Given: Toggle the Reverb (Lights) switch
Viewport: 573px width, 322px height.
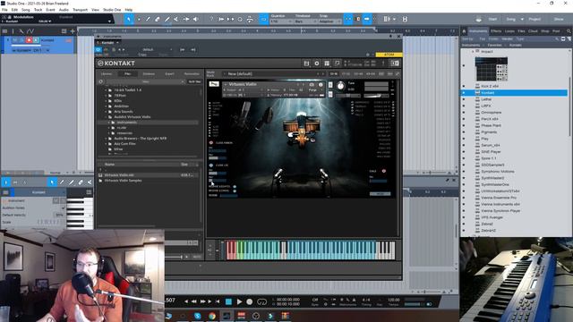Looking at the screenshot, I should (x=235, y=187).
